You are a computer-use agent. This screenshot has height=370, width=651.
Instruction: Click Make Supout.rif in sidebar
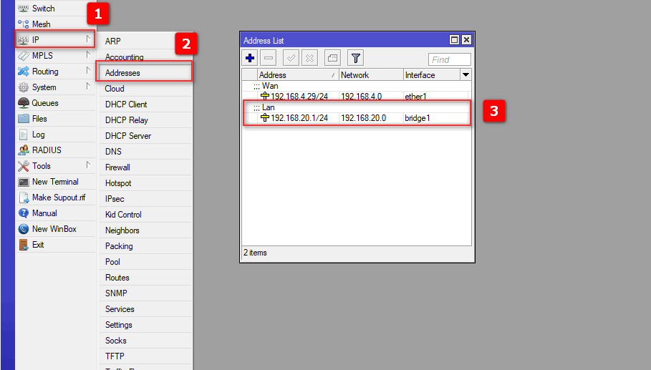(x=59, y=198)
